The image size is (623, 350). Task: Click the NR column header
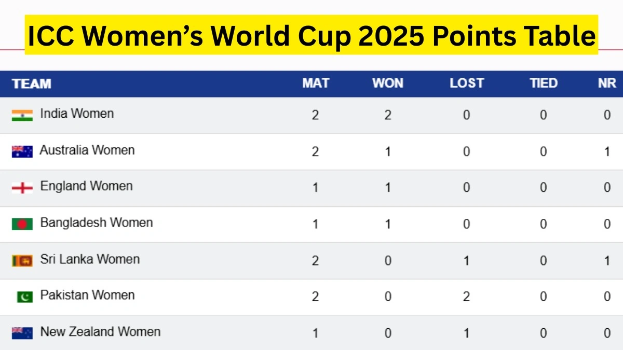pyautogui.click(x=606, y=83)
